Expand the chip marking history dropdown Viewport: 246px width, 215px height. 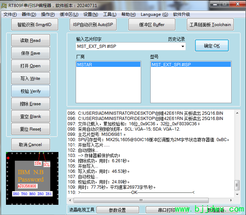[x=183, y=46]
